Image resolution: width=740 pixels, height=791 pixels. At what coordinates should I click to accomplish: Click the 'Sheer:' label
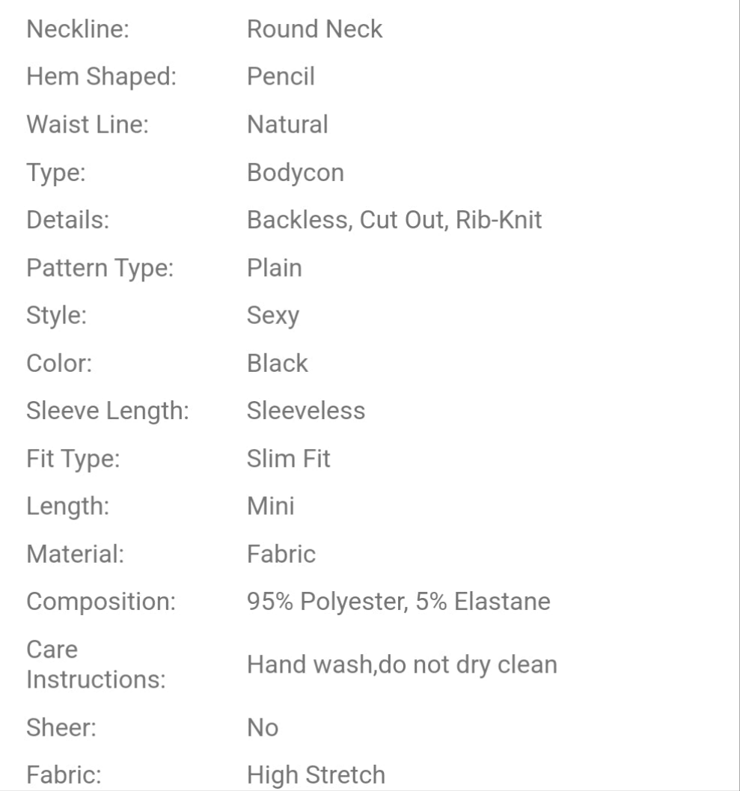(x=61, y=728)
